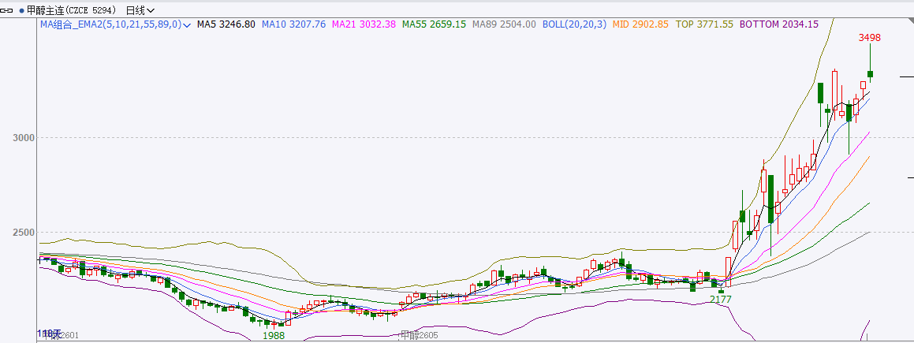914x343 pixels.
Task: Click the green MA55 2659.15 label
Action: (434, 25)
